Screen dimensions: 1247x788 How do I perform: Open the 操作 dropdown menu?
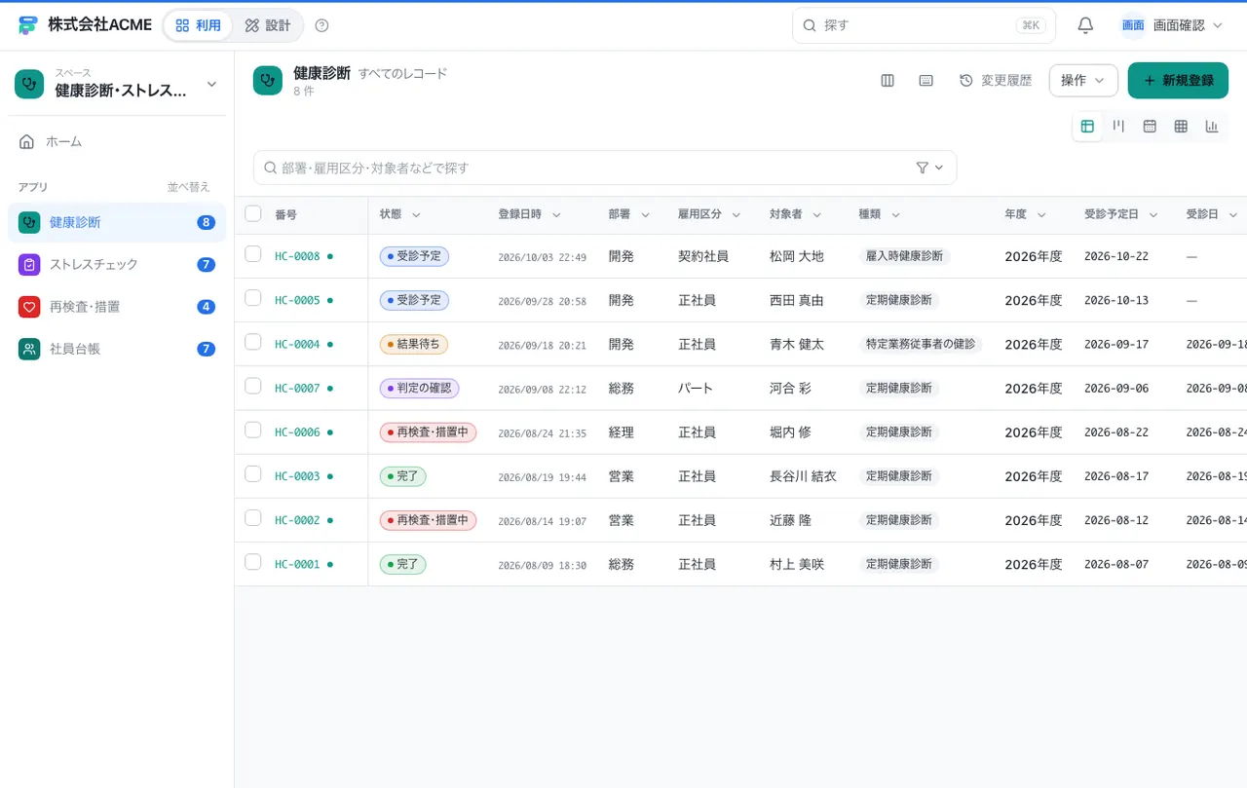coord(1083,81)
